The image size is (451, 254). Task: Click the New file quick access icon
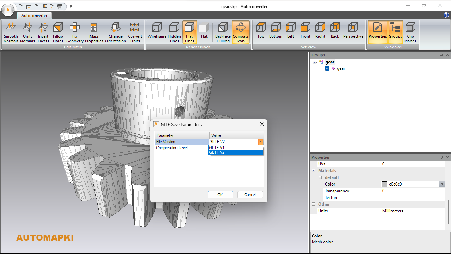point(21,6)
